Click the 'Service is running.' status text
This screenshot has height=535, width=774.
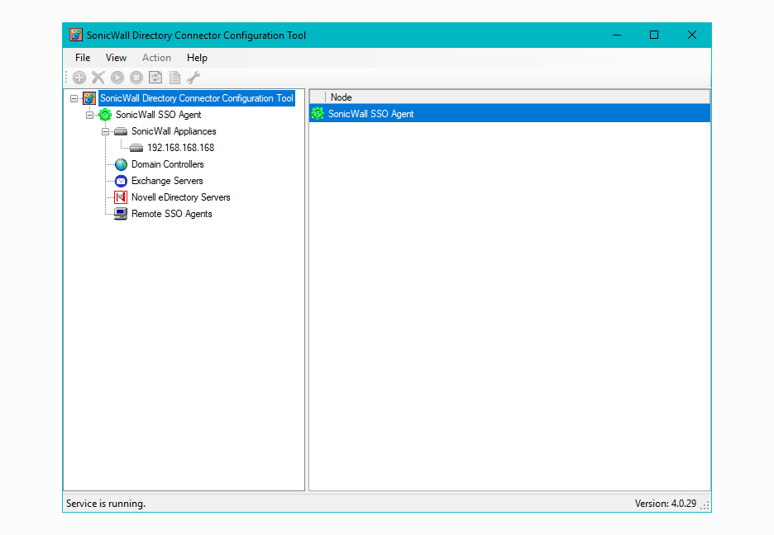106,504
